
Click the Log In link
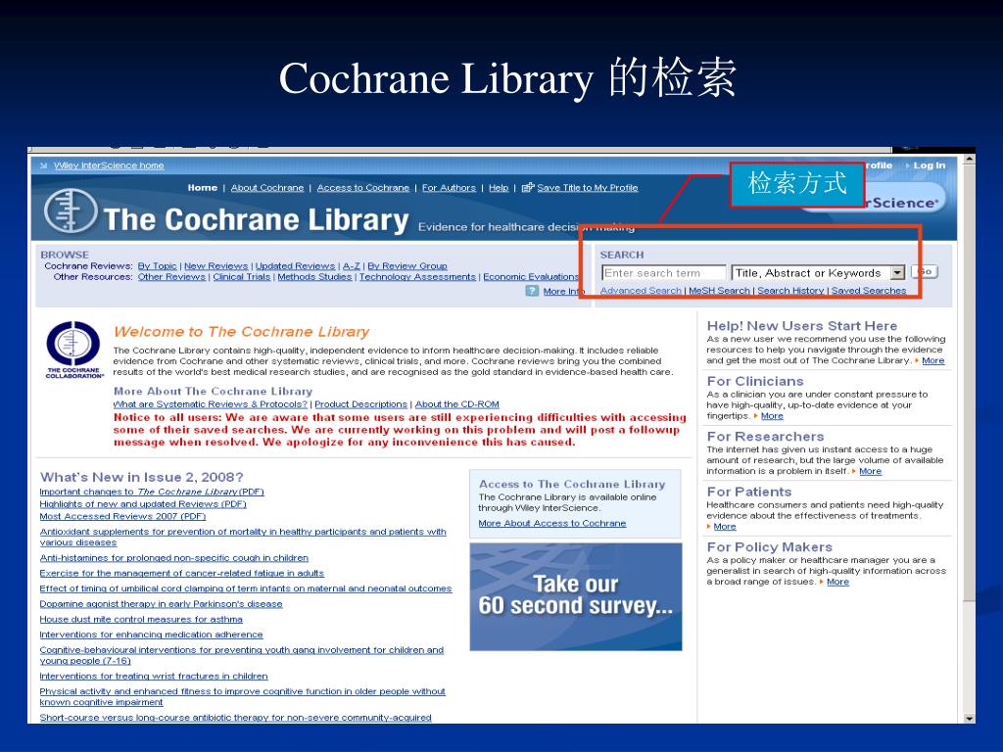pyautogui.click(x=929, y=164)
